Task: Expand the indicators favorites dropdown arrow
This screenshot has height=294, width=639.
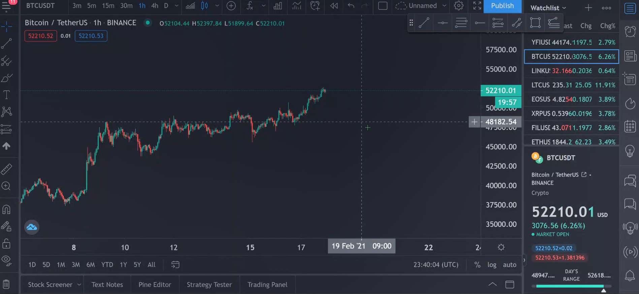Action: pyautogui.click(x=263, y=6)
